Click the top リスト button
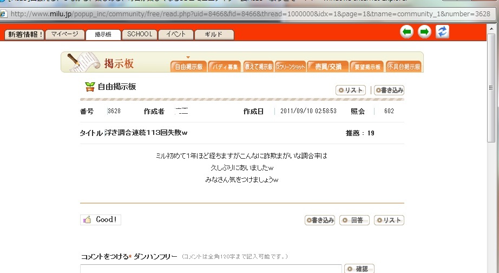Viewport: 499px width, 273px height. coord(351,90)
